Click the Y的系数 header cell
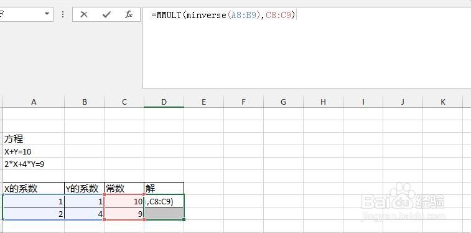Viewport: 471px width, 233px height. 85,188
